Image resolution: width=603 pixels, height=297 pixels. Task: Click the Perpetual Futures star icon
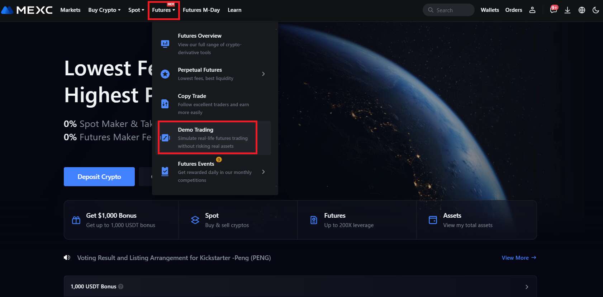[x=165, y=74]
